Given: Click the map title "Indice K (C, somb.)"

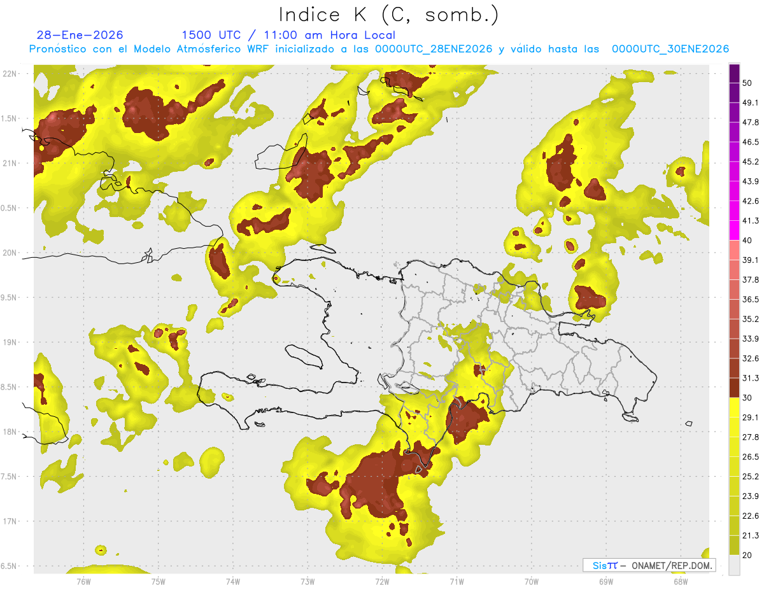Looking at the screenshot, I should [389, 14].
